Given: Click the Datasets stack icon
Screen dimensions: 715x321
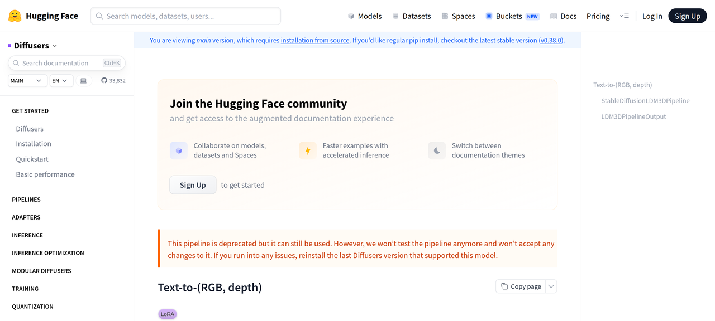Looking at the screenshot, I should click(x=395, y=16).
